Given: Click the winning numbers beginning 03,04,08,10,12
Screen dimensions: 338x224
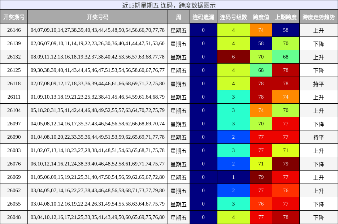Looking at the screenshot, I should 97,204.
